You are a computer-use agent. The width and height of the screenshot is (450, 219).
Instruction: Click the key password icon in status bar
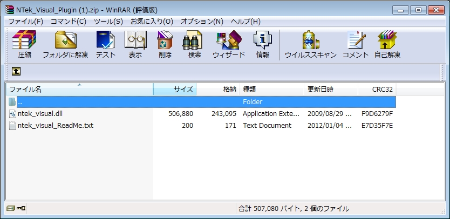(x=21, y=208)
